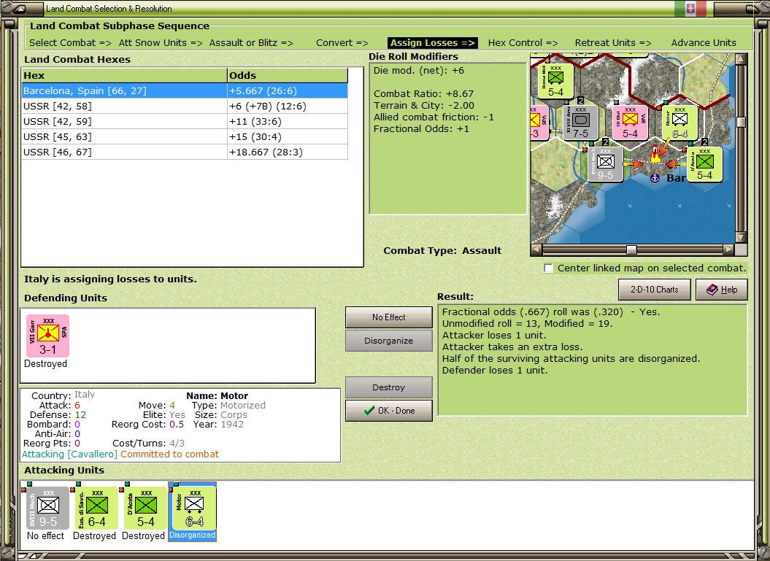Click the green 5-4 unit near Barcelona
The image size is (770, 561).
[x=704, y=164]
